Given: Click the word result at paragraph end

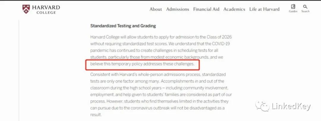Looking at the screenshot, I should coord(96,114).
